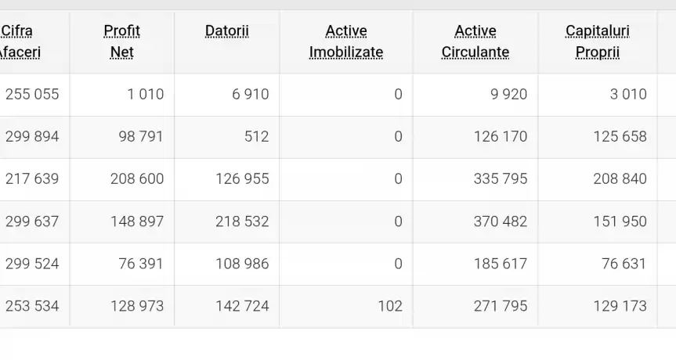Screen dimensions: 676x360
Task: Click the 253 534 turnover value
Action: [32, 306]
